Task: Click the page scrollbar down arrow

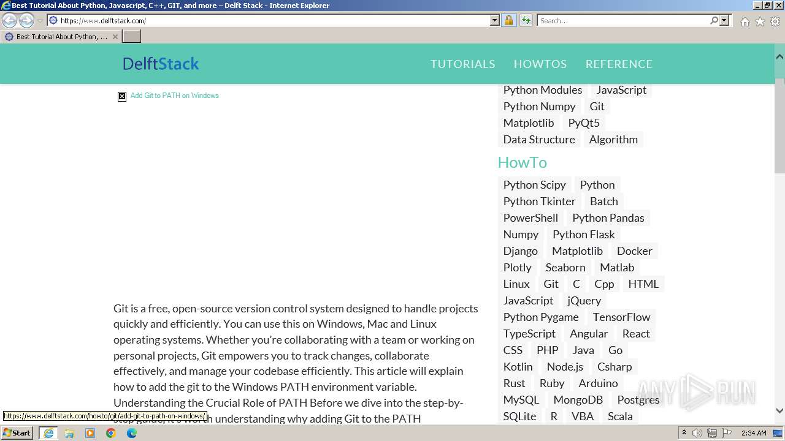Action: click(x=779, y=411)
